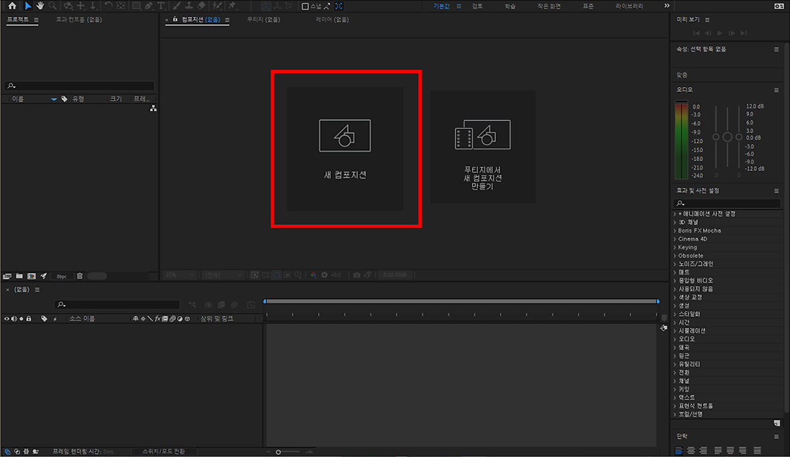Click the Home icon in the toolbar
This screenshot has height=457, width=790.
[12, 6]
